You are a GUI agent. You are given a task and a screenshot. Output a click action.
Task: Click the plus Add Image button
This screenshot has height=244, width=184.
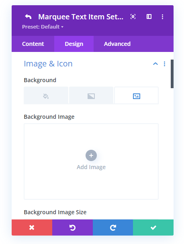(91, 155)
